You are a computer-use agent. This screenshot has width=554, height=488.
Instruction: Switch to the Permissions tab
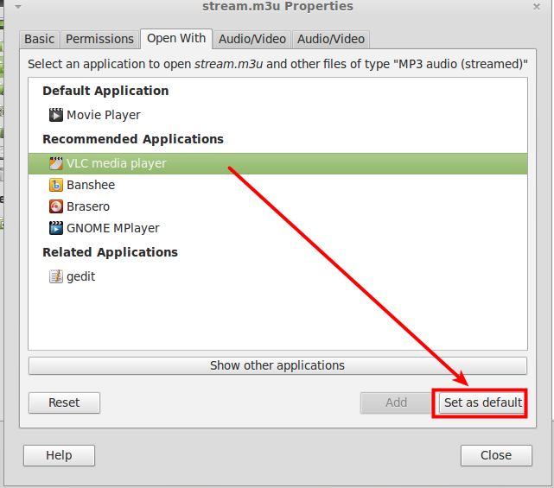[99, 39]
